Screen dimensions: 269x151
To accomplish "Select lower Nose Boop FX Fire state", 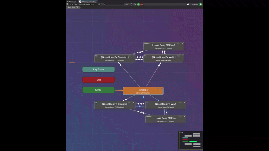I will (165, 119).
